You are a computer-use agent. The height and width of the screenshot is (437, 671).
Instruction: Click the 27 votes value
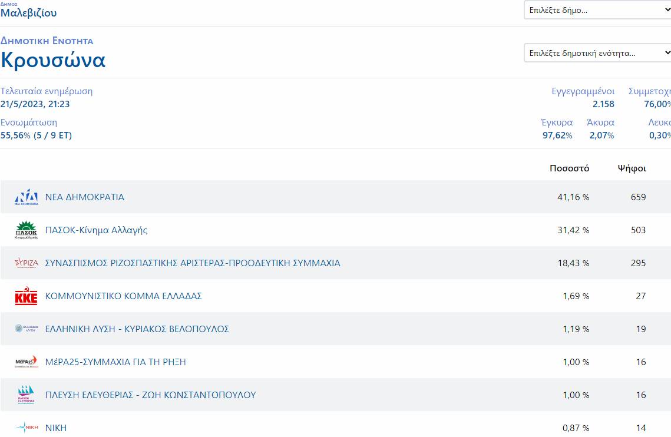click(x=640, y=296)
